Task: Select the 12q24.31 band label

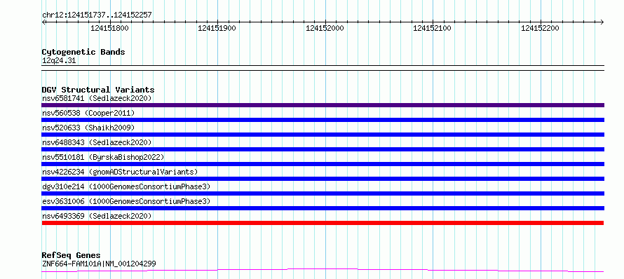Action: click(59, 61)
